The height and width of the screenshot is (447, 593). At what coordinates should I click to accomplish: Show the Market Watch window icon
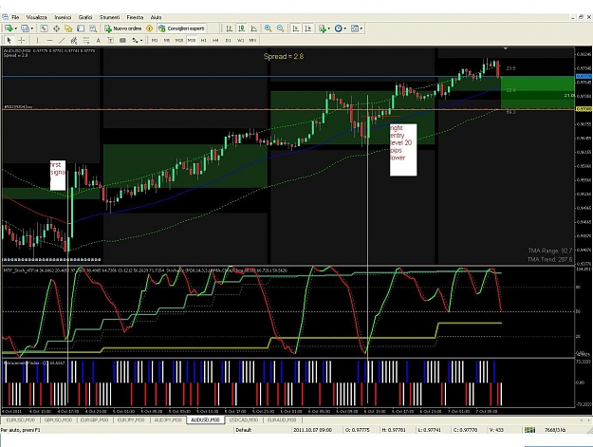point(44,28)
